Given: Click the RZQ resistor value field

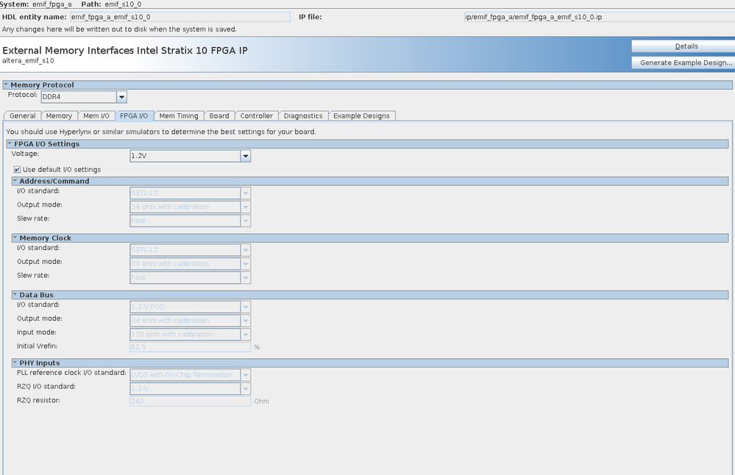Looking at the screenshot, I should [x=191, y=401].
